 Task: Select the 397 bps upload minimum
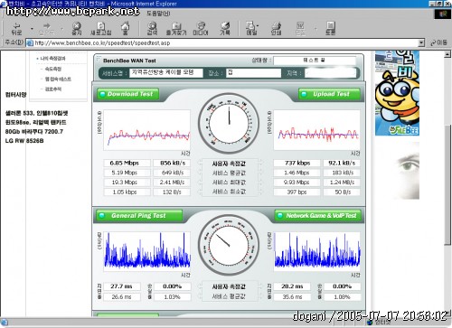297,192
